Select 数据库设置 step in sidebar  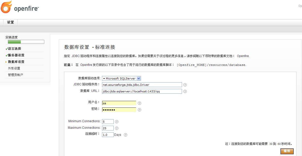pyautogui.click(x=16, y=62)
